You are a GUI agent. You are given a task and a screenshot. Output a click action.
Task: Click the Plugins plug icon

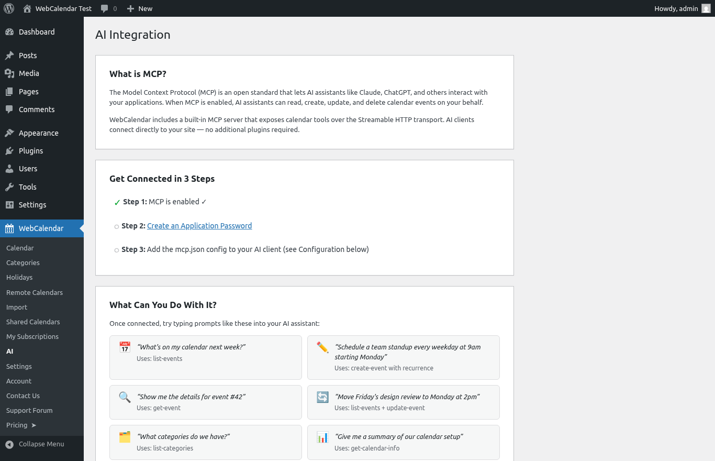(x=9, y=151)
